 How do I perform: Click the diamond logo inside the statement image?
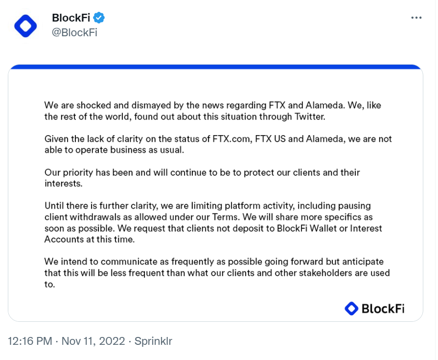pyautogui.click(x=351, y=309)
